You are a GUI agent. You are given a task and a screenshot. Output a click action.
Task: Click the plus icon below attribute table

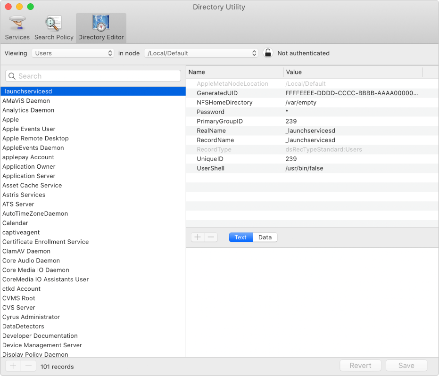[198, 237]
